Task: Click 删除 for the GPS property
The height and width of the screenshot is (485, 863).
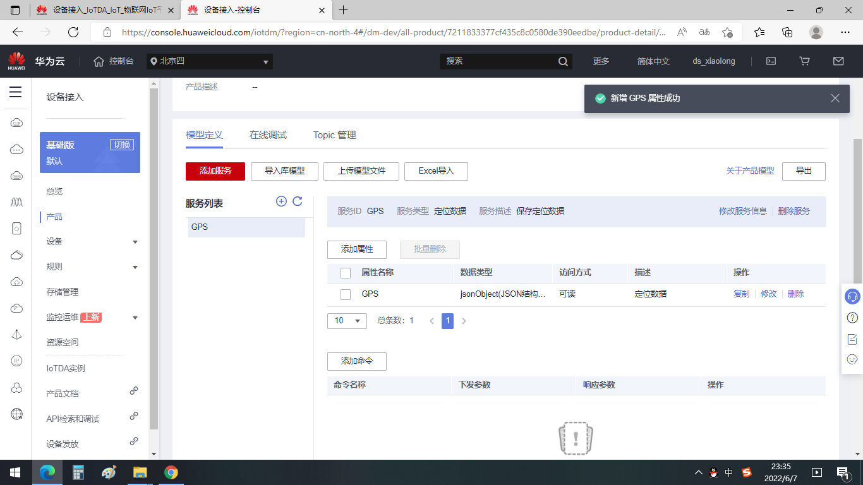Action: click(796, 294)
